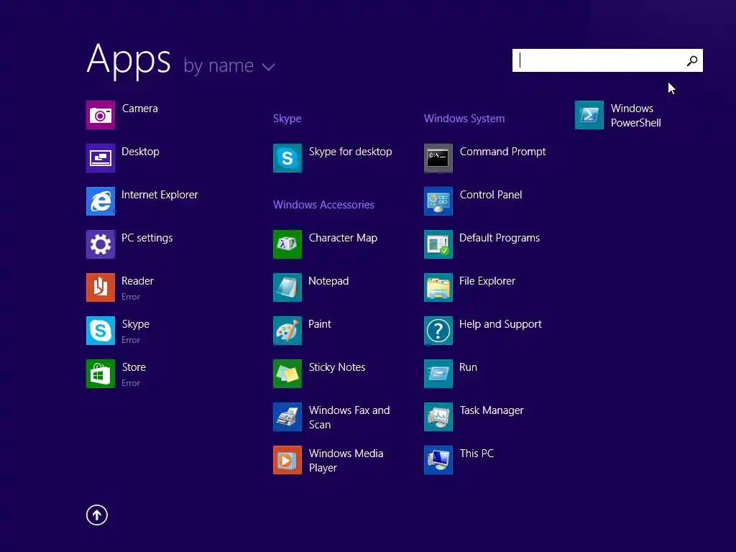Click the 'Error' text under Store
The height and width of the screenshot is (552, 736).
[x=131, y=383]
